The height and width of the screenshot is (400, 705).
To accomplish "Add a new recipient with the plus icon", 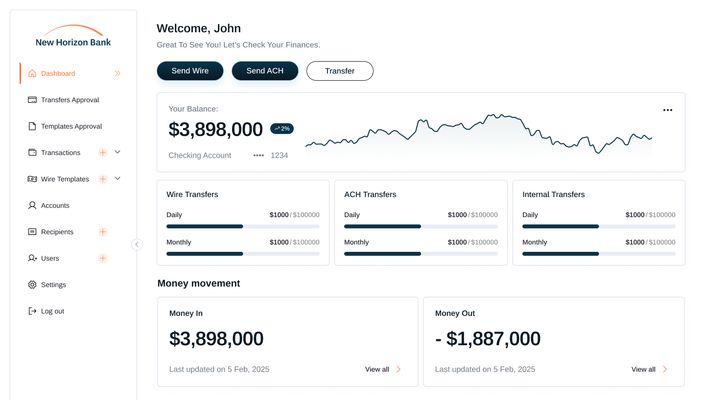I will point(102,231).
